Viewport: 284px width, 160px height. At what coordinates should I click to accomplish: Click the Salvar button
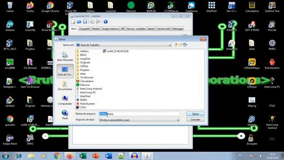tap(195, 114)
